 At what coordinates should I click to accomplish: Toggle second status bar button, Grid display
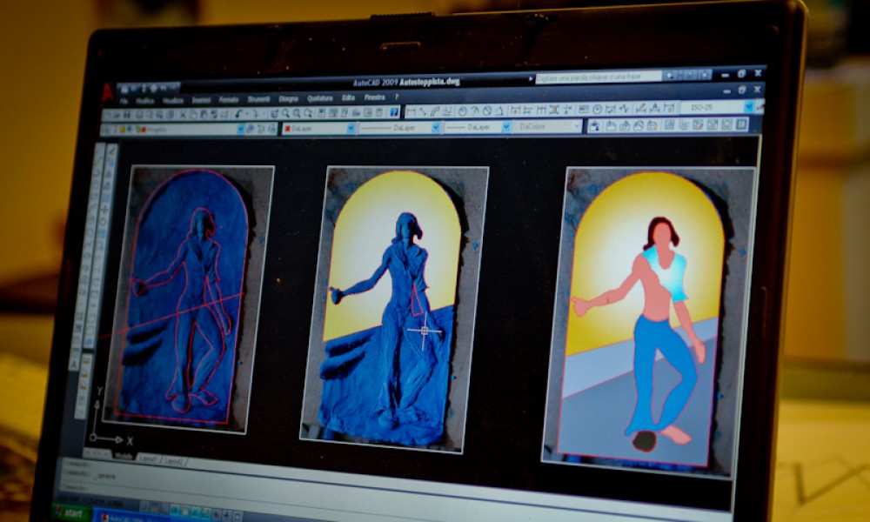point(155,509)
